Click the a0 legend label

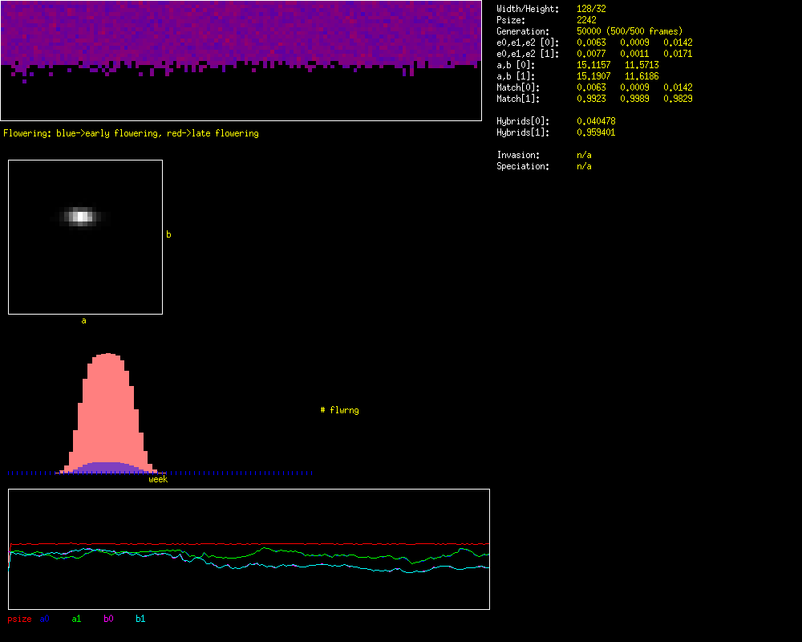(x=45, y=619)
